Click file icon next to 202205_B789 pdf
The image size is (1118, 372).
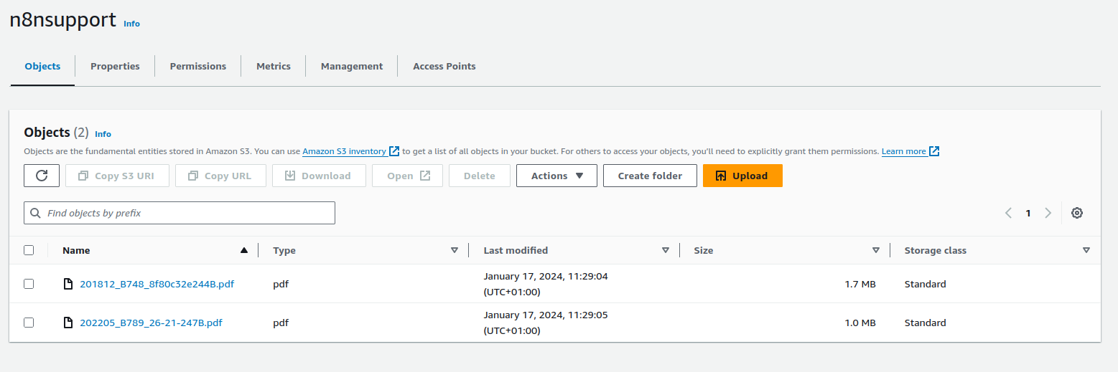(68, 323)
